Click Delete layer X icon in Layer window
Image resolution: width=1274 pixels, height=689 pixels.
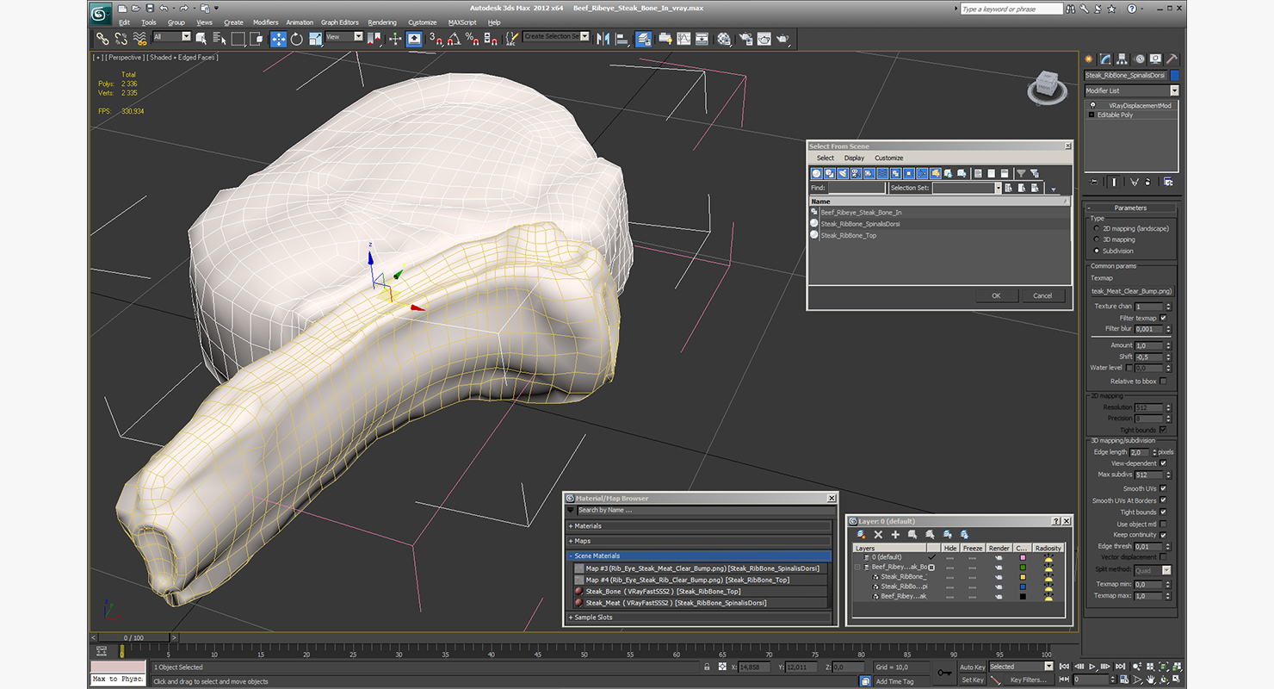[x=879, y=535]
